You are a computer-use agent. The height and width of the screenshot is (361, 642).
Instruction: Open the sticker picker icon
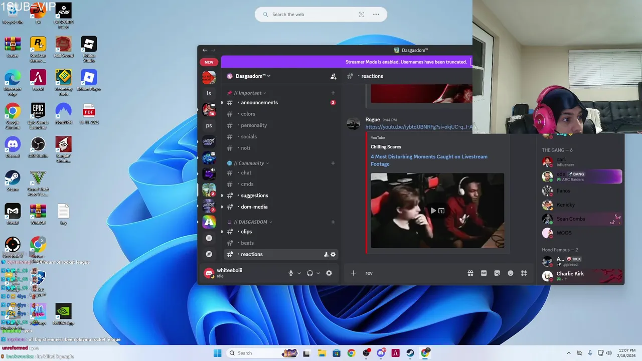(497, 273)
